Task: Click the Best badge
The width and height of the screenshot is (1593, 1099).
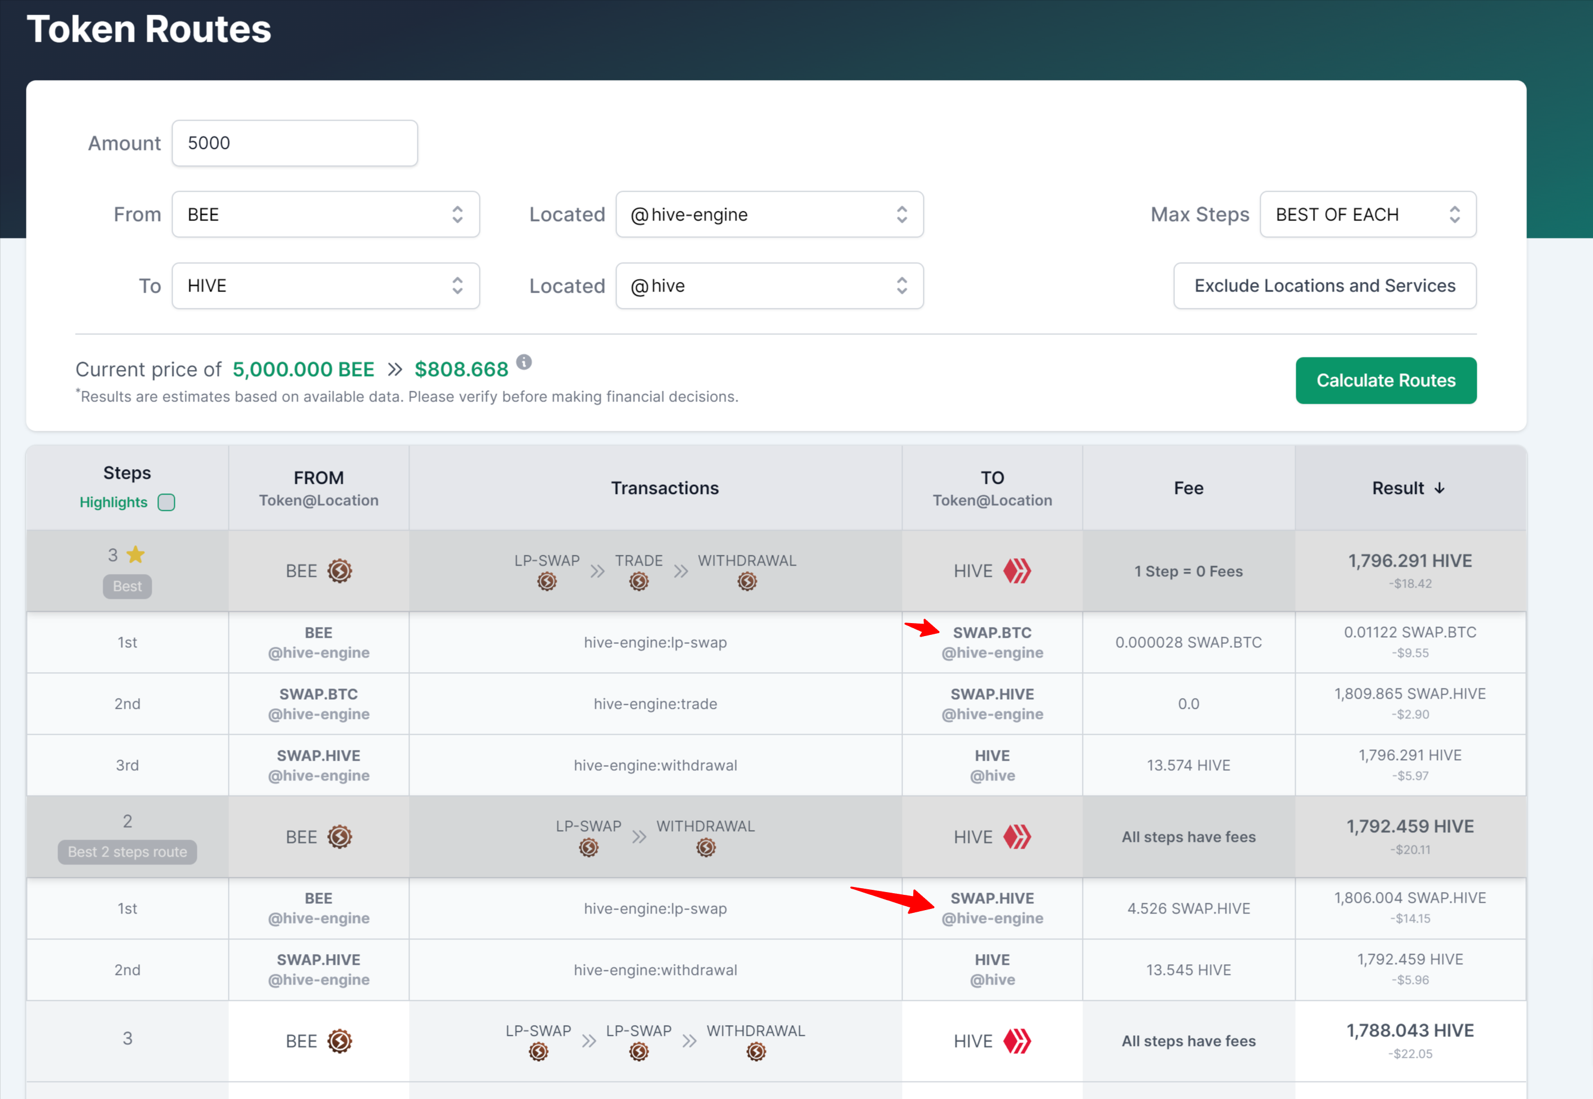Action: [127, 586]
